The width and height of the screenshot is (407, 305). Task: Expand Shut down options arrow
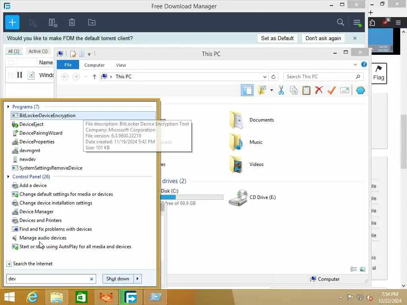click(x=138, y=279)
